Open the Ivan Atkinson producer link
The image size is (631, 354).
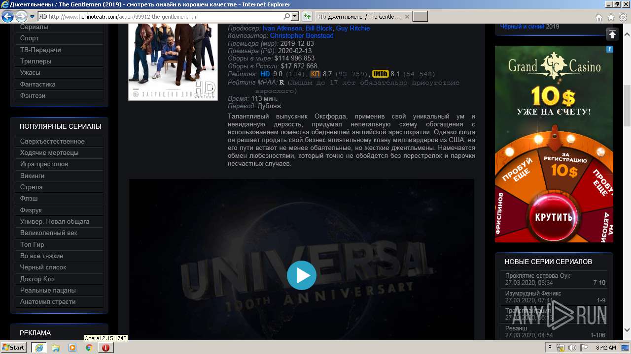282,28
